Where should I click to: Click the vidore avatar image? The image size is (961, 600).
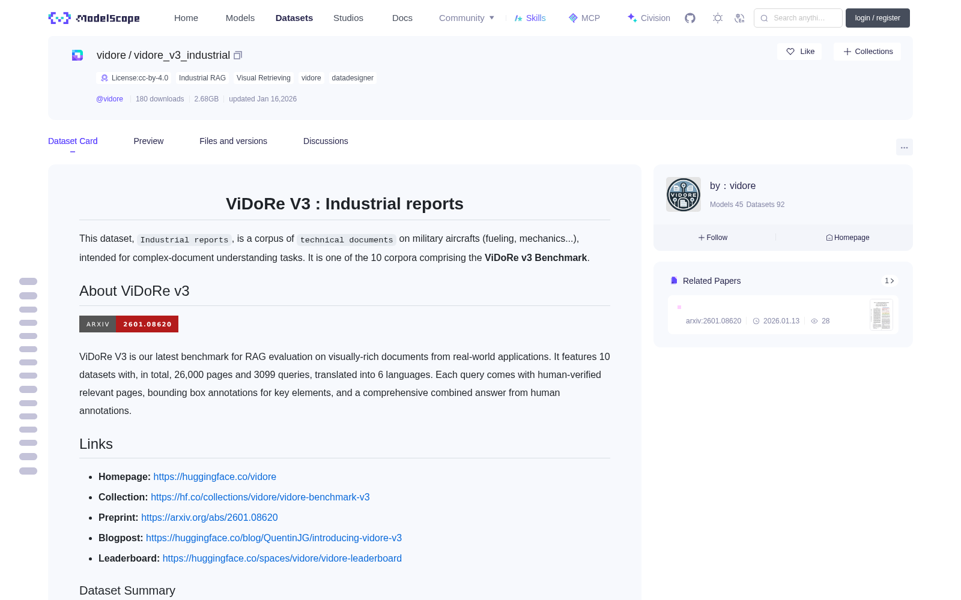pyautogui.click(x=684, y=194)
